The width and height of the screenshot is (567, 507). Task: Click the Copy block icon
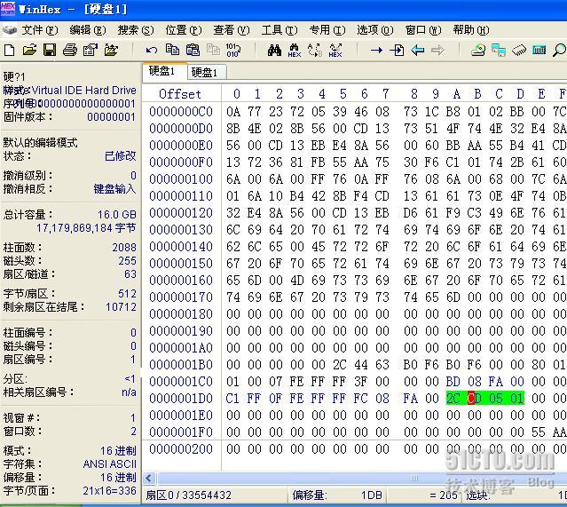172,50
